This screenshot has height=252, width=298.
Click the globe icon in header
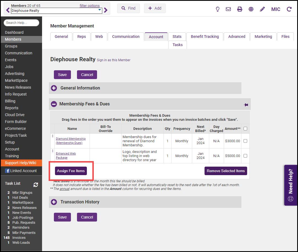(x=251, y=9)
